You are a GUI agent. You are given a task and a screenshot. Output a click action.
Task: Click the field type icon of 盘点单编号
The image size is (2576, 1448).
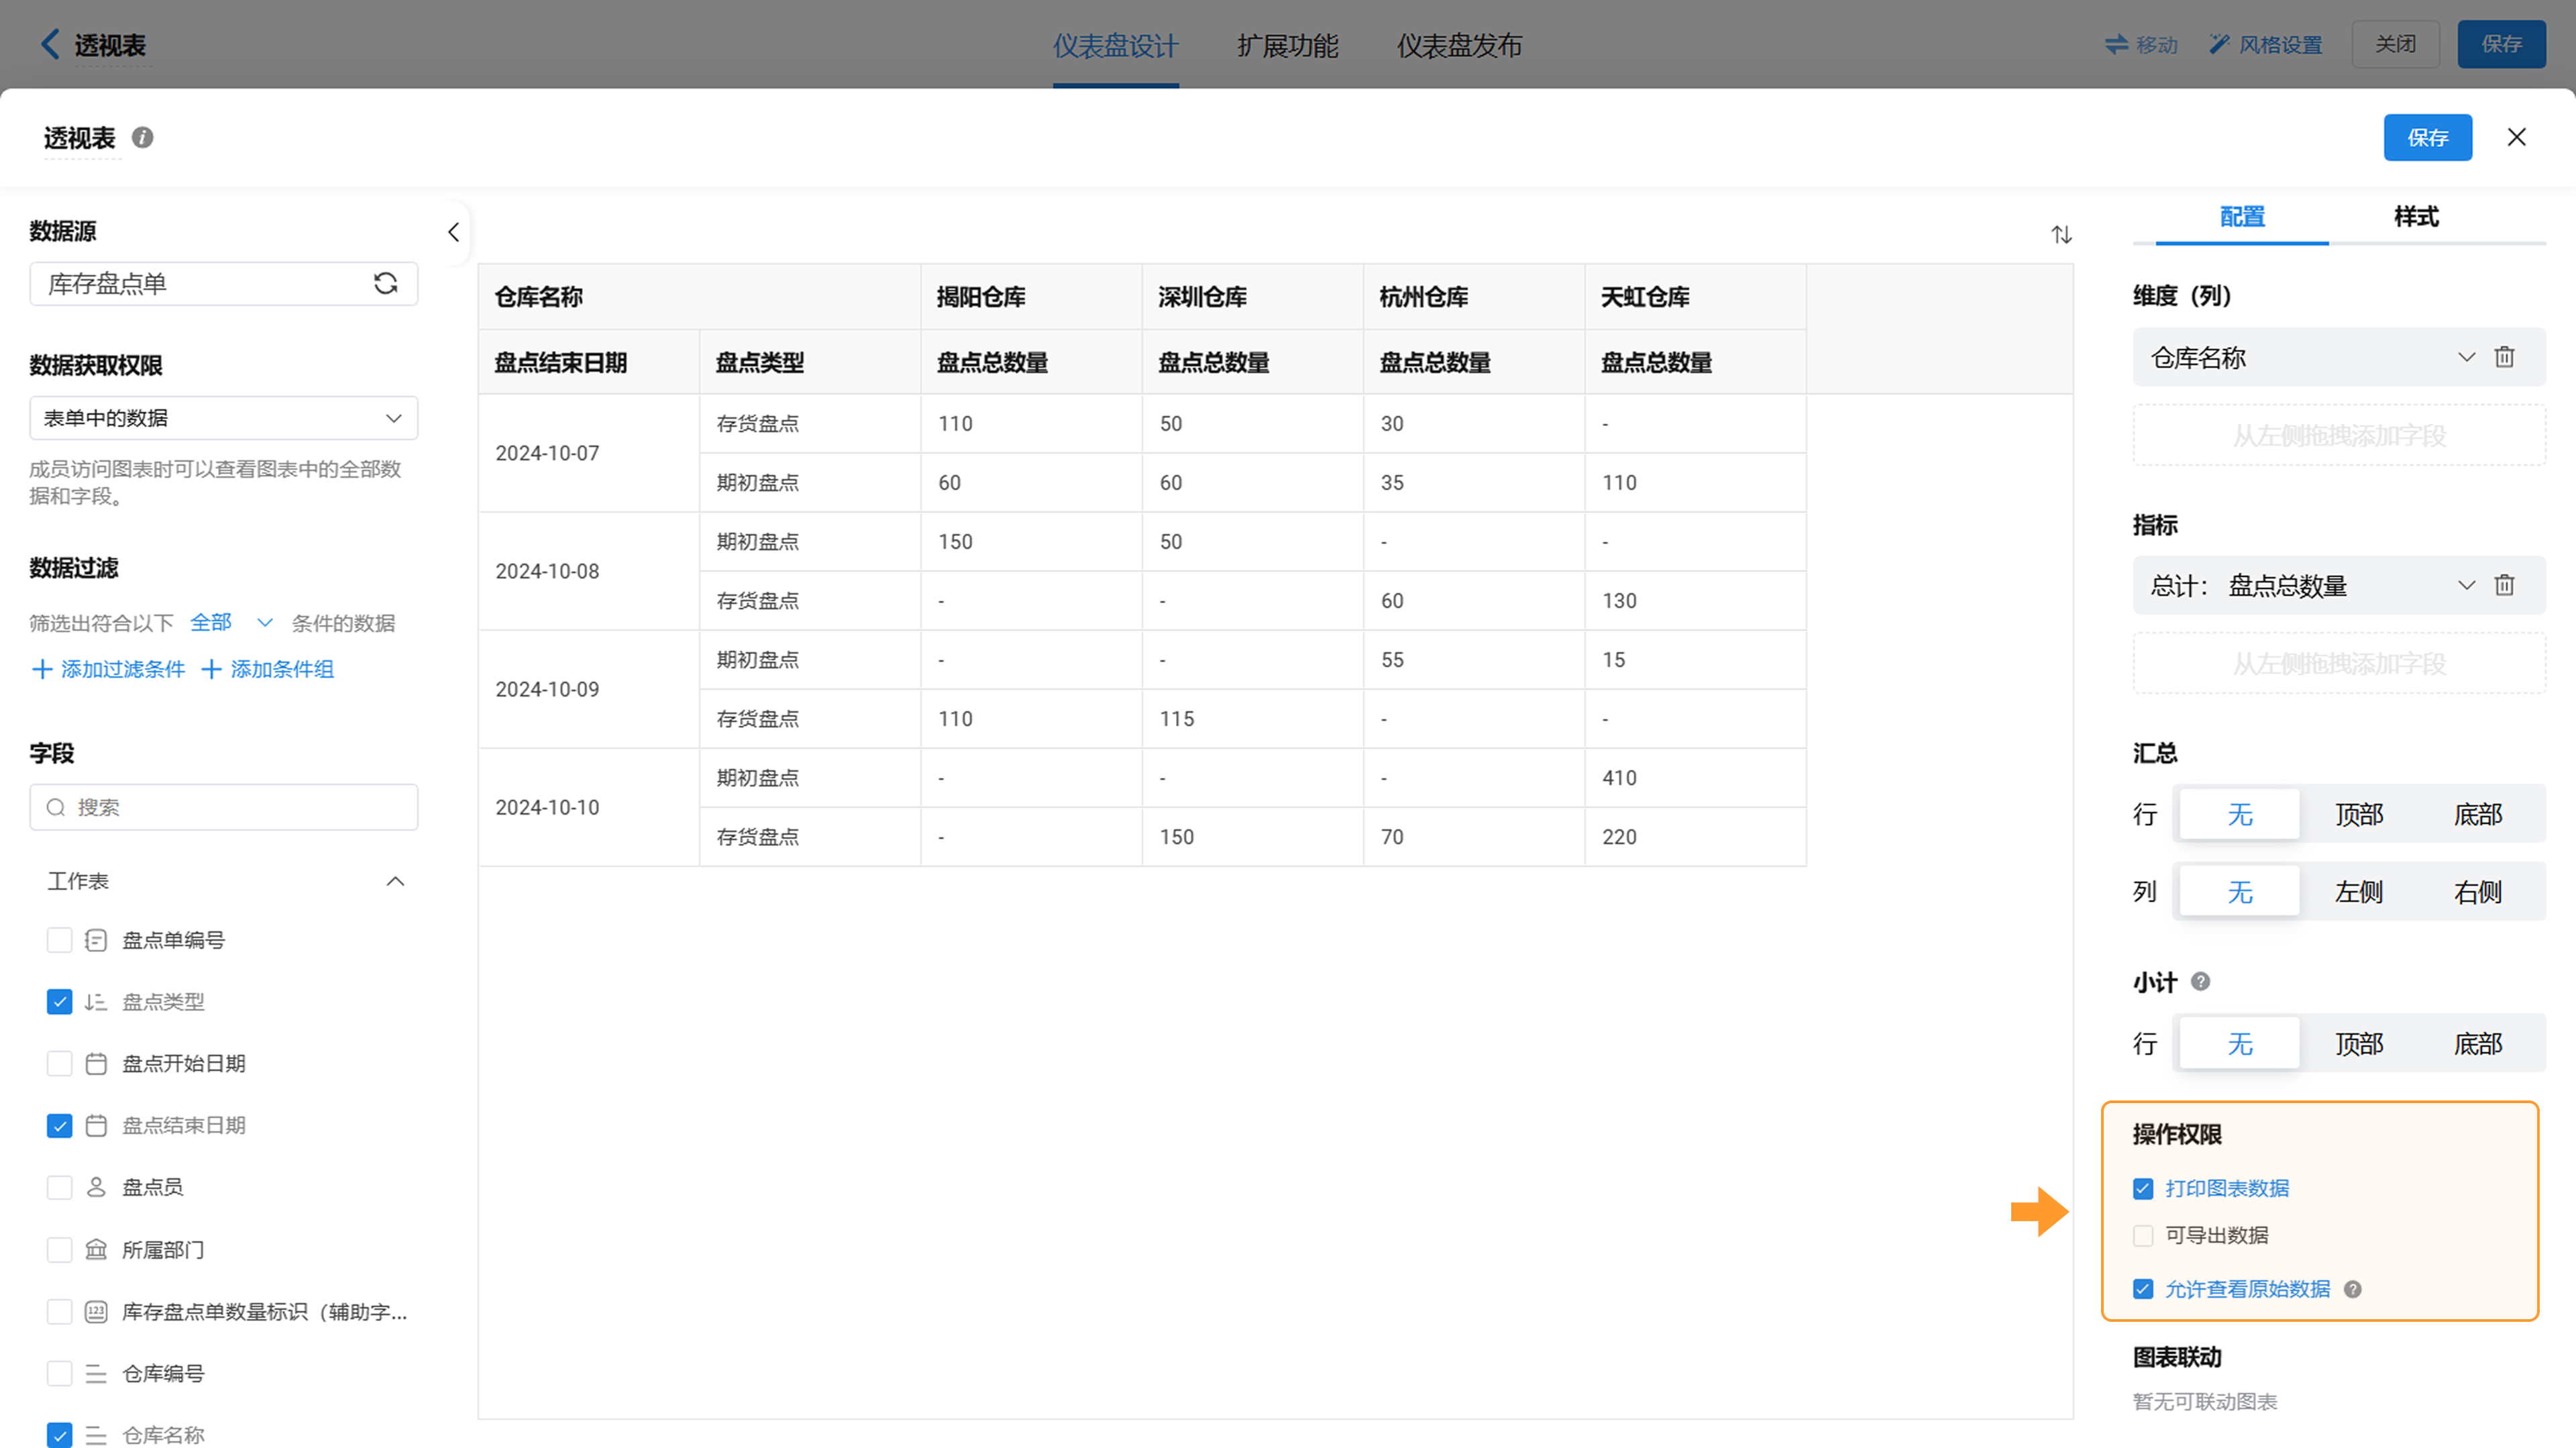(96, 940)
